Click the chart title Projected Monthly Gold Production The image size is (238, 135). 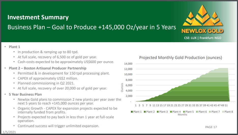tap(181, 58)
